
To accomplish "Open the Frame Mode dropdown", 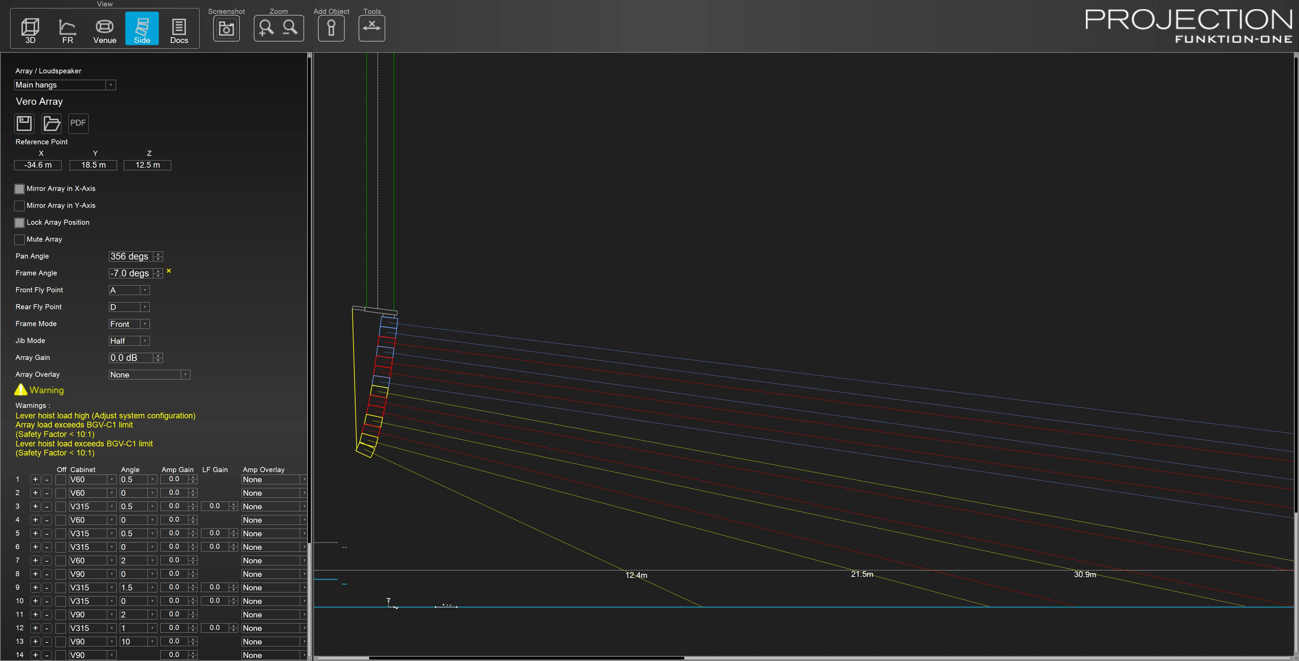I will (145, 323).
